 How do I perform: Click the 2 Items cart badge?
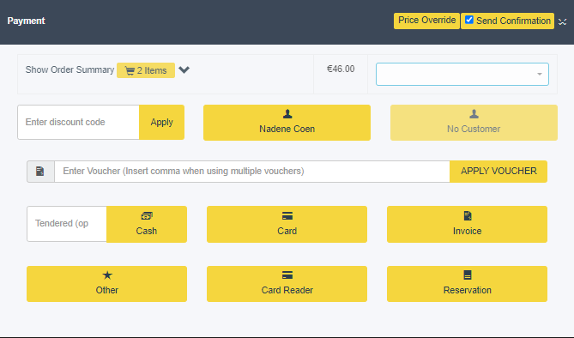(x=146, y=70)
